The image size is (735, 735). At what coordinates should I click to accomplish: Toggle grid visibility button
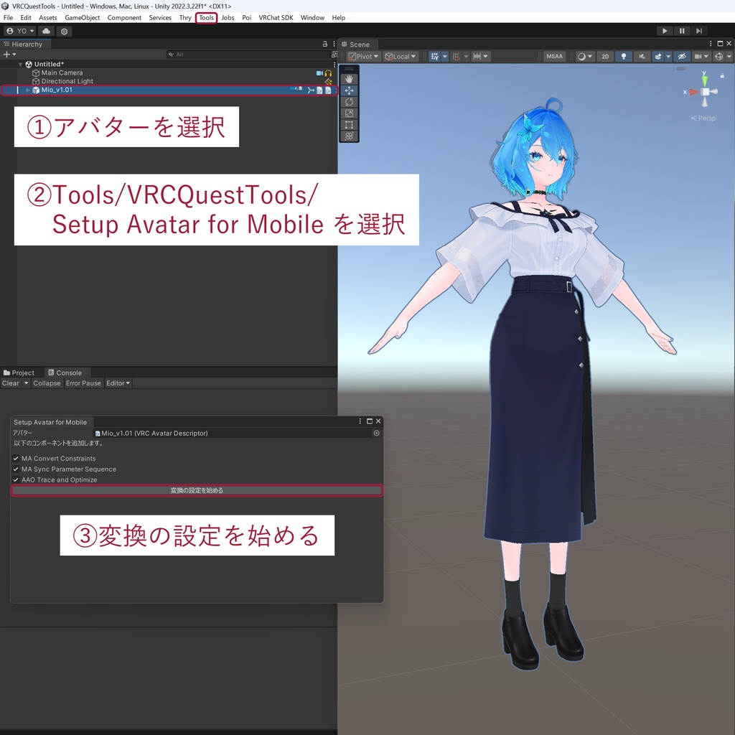434,56
